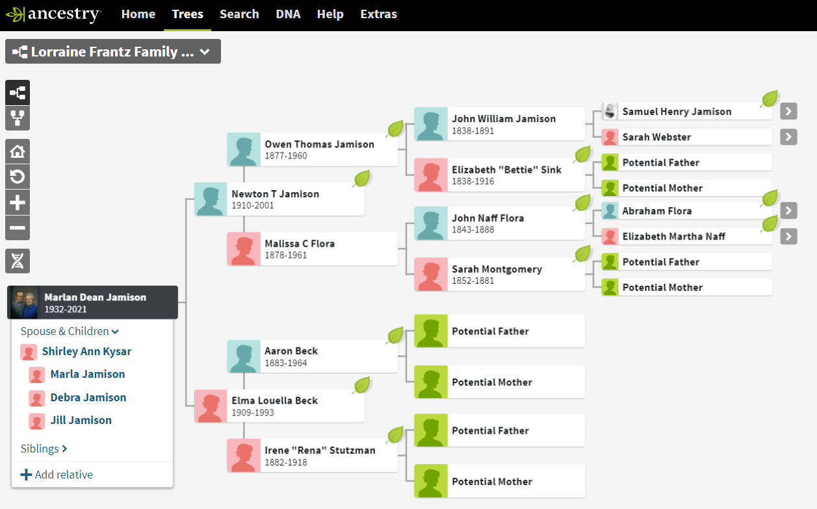
Task: Expand ancestors of Samuel Henry Jamison
Action: tap(788, 111)
